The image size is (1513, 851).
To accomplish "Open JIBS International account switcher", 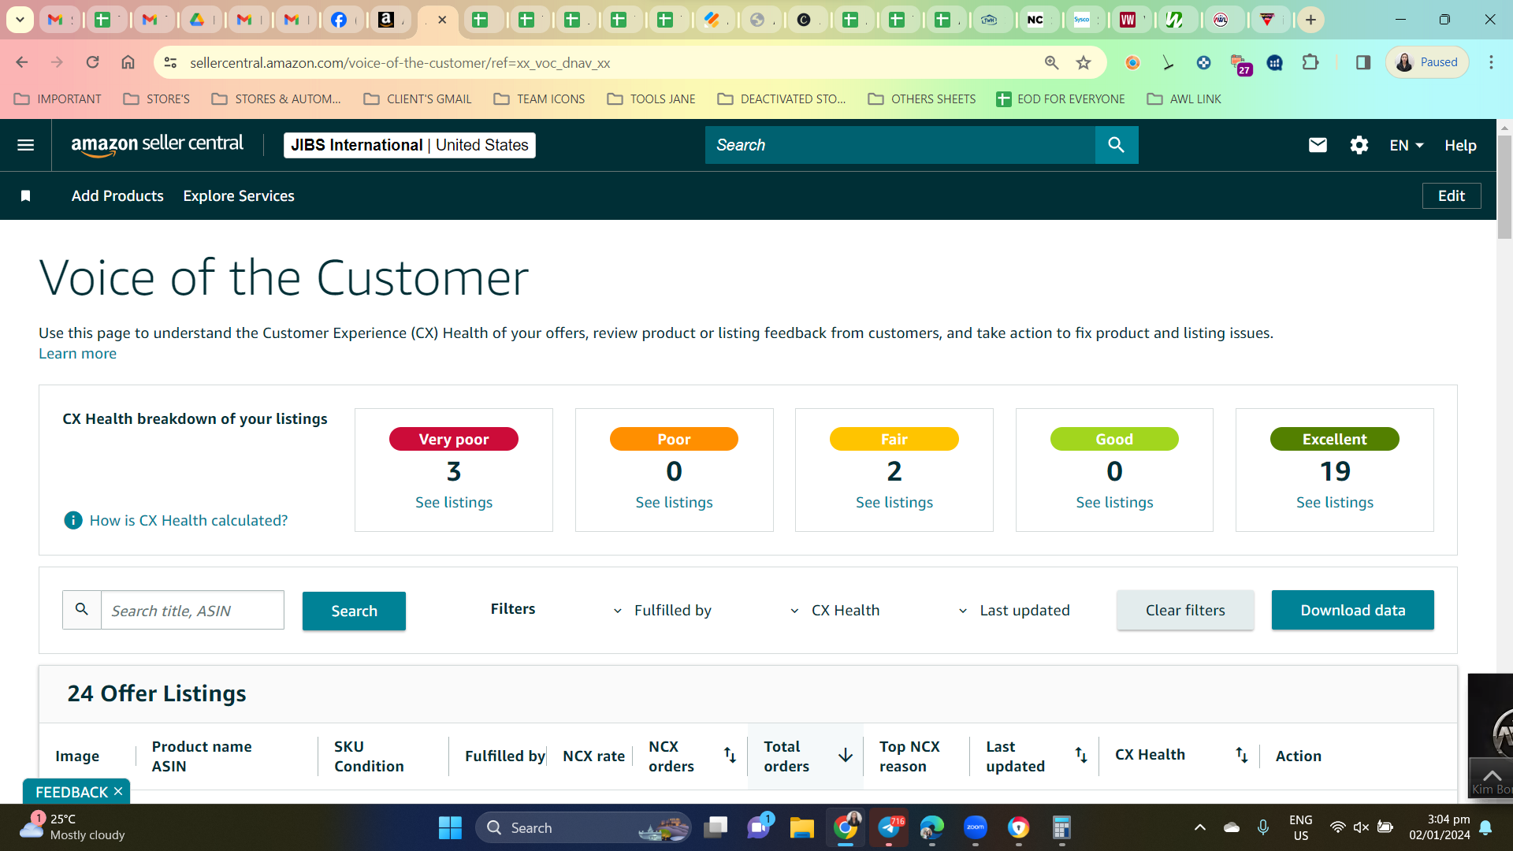I will 410,145.
